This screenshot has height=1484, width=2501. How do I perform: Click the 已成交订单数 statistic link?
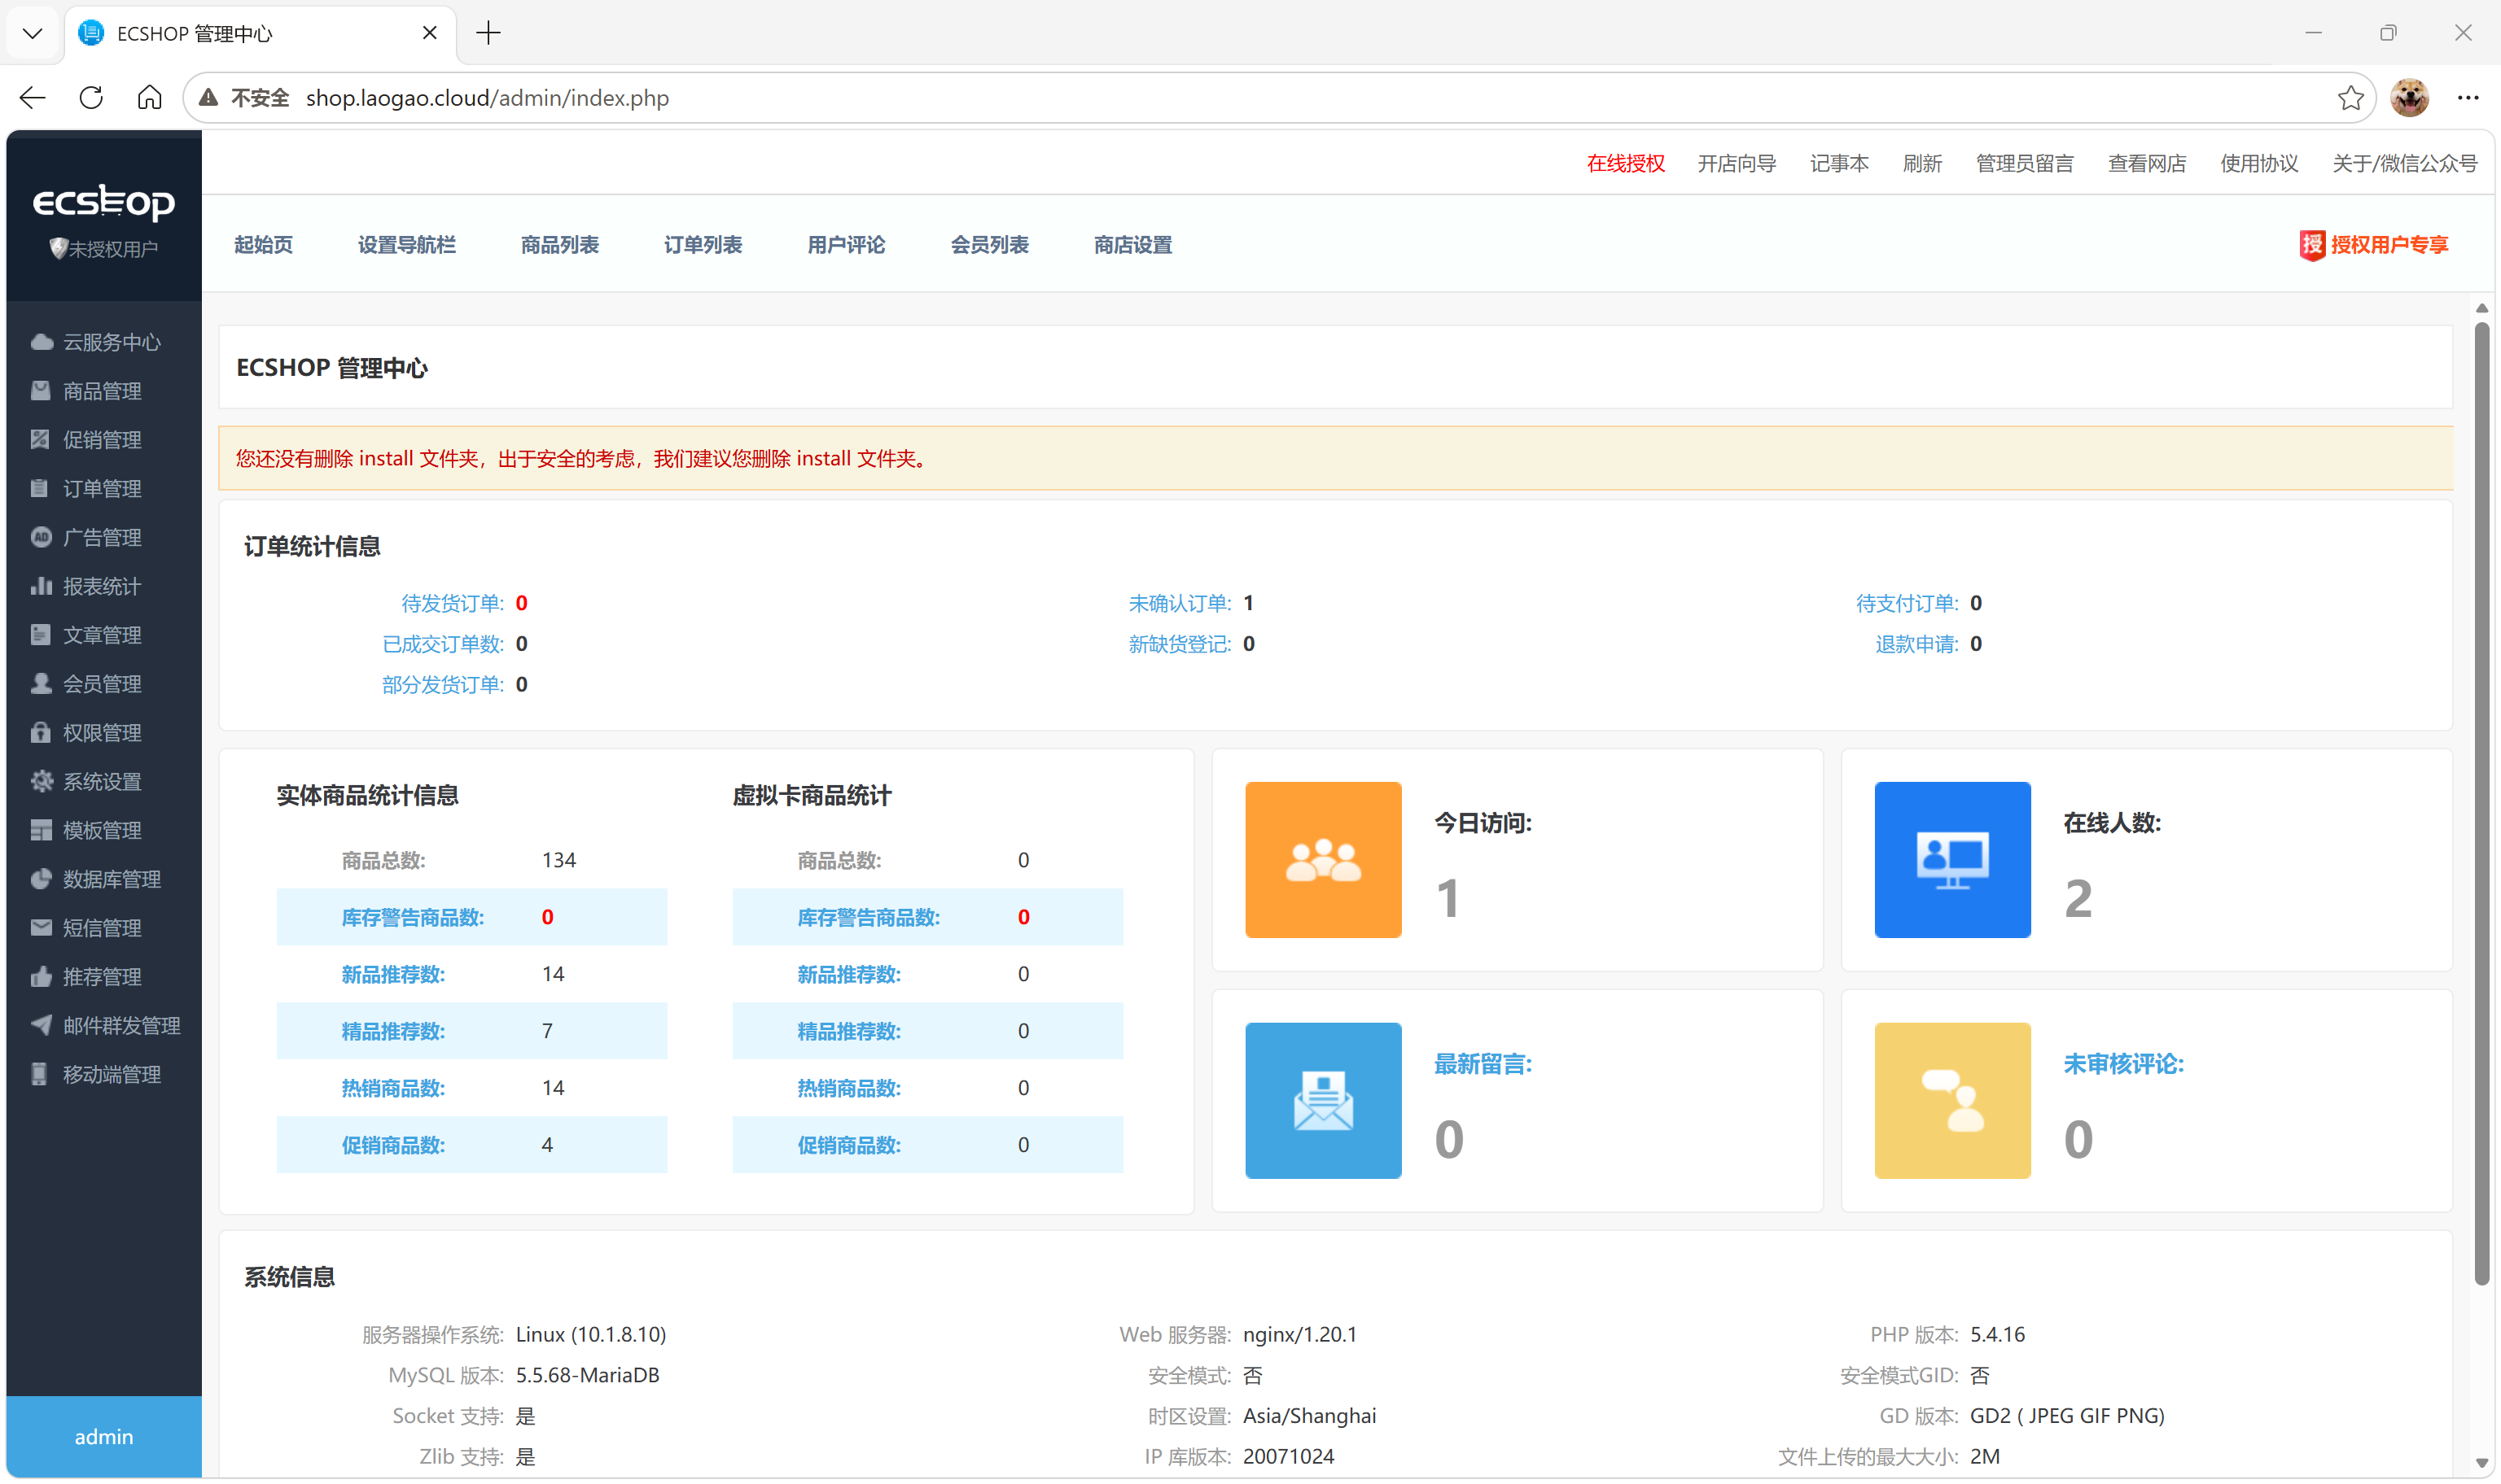click(x=442, y=644)
